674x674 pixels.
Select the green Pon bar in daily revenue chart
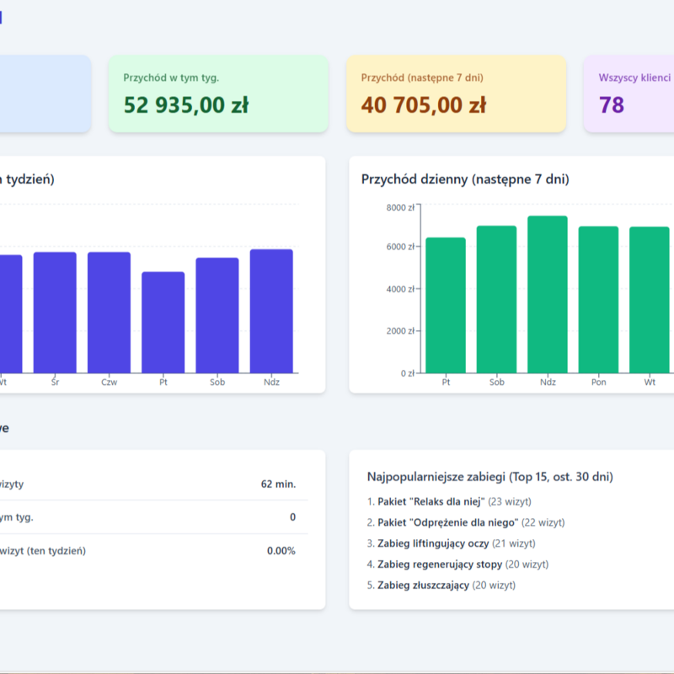(x=598, y=299)
